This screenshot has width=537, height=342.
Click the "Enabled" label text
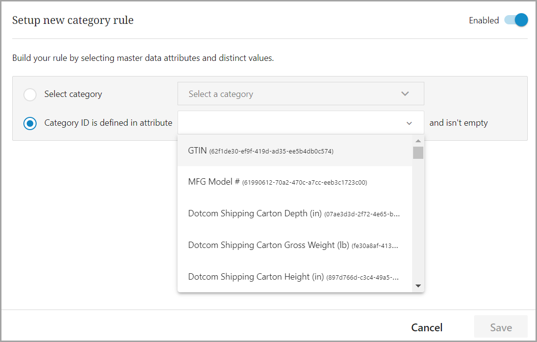483,20
